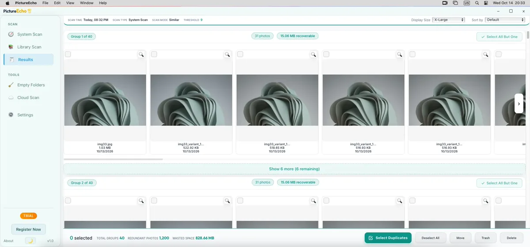Click the v1.0 version label
The image size is (530, 247).
click(50, 241)
